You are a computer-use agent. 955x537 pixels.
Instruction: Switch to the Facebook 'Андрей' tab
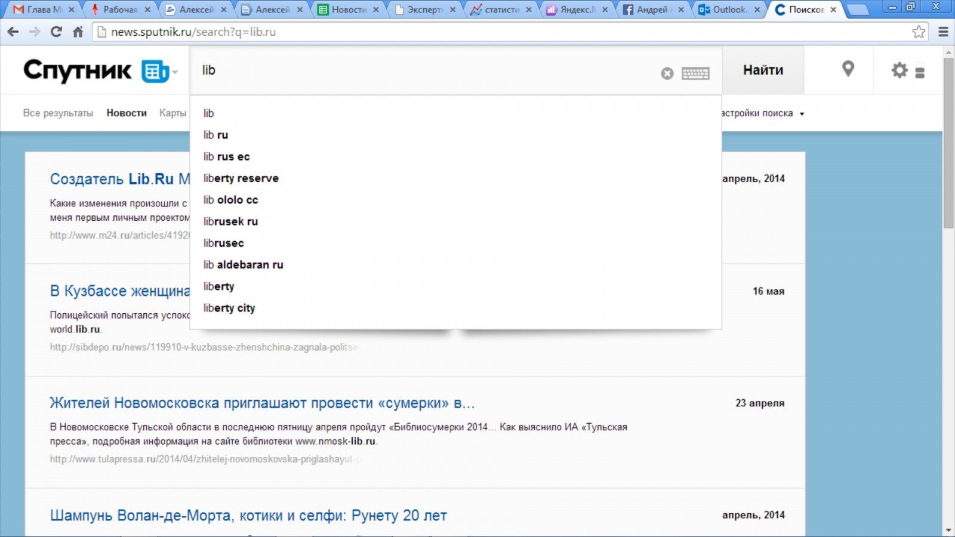click(652, 10)
